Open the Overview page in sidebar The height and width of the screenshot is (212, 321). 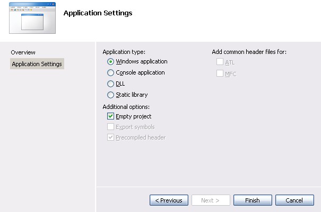(x=23, y=52)
